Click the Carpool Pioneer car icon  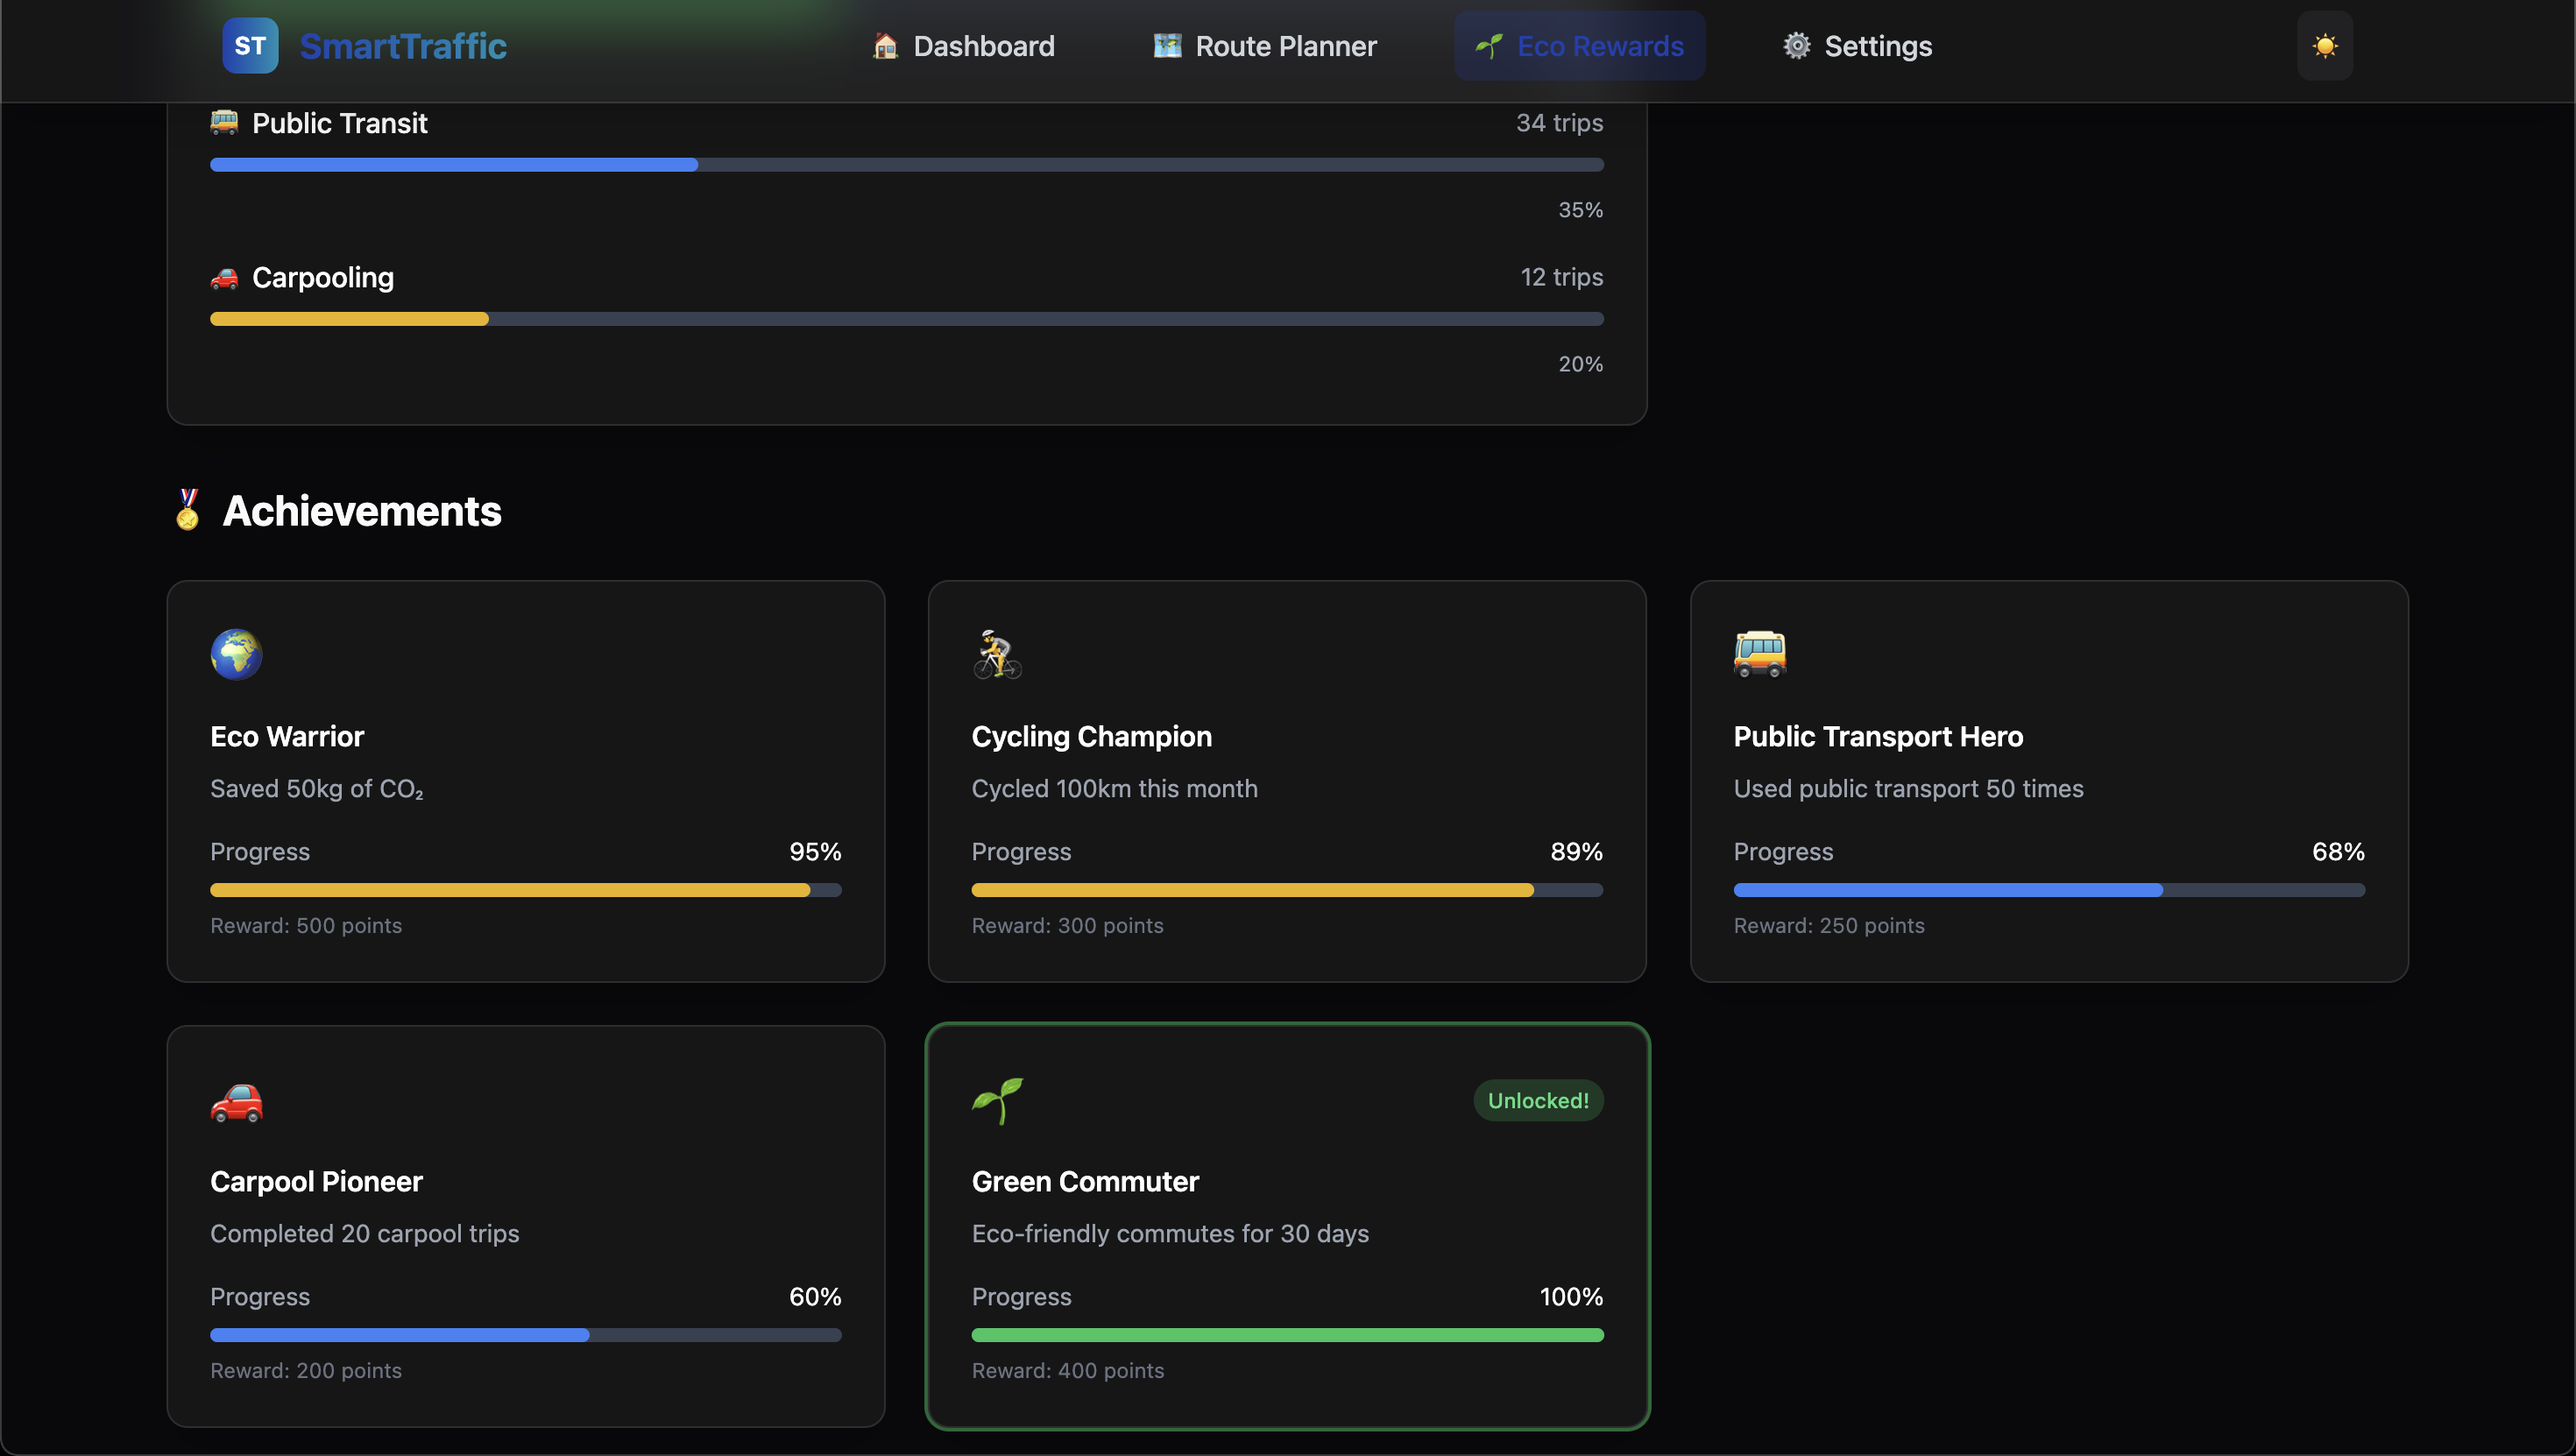(x=236, y=1102)
